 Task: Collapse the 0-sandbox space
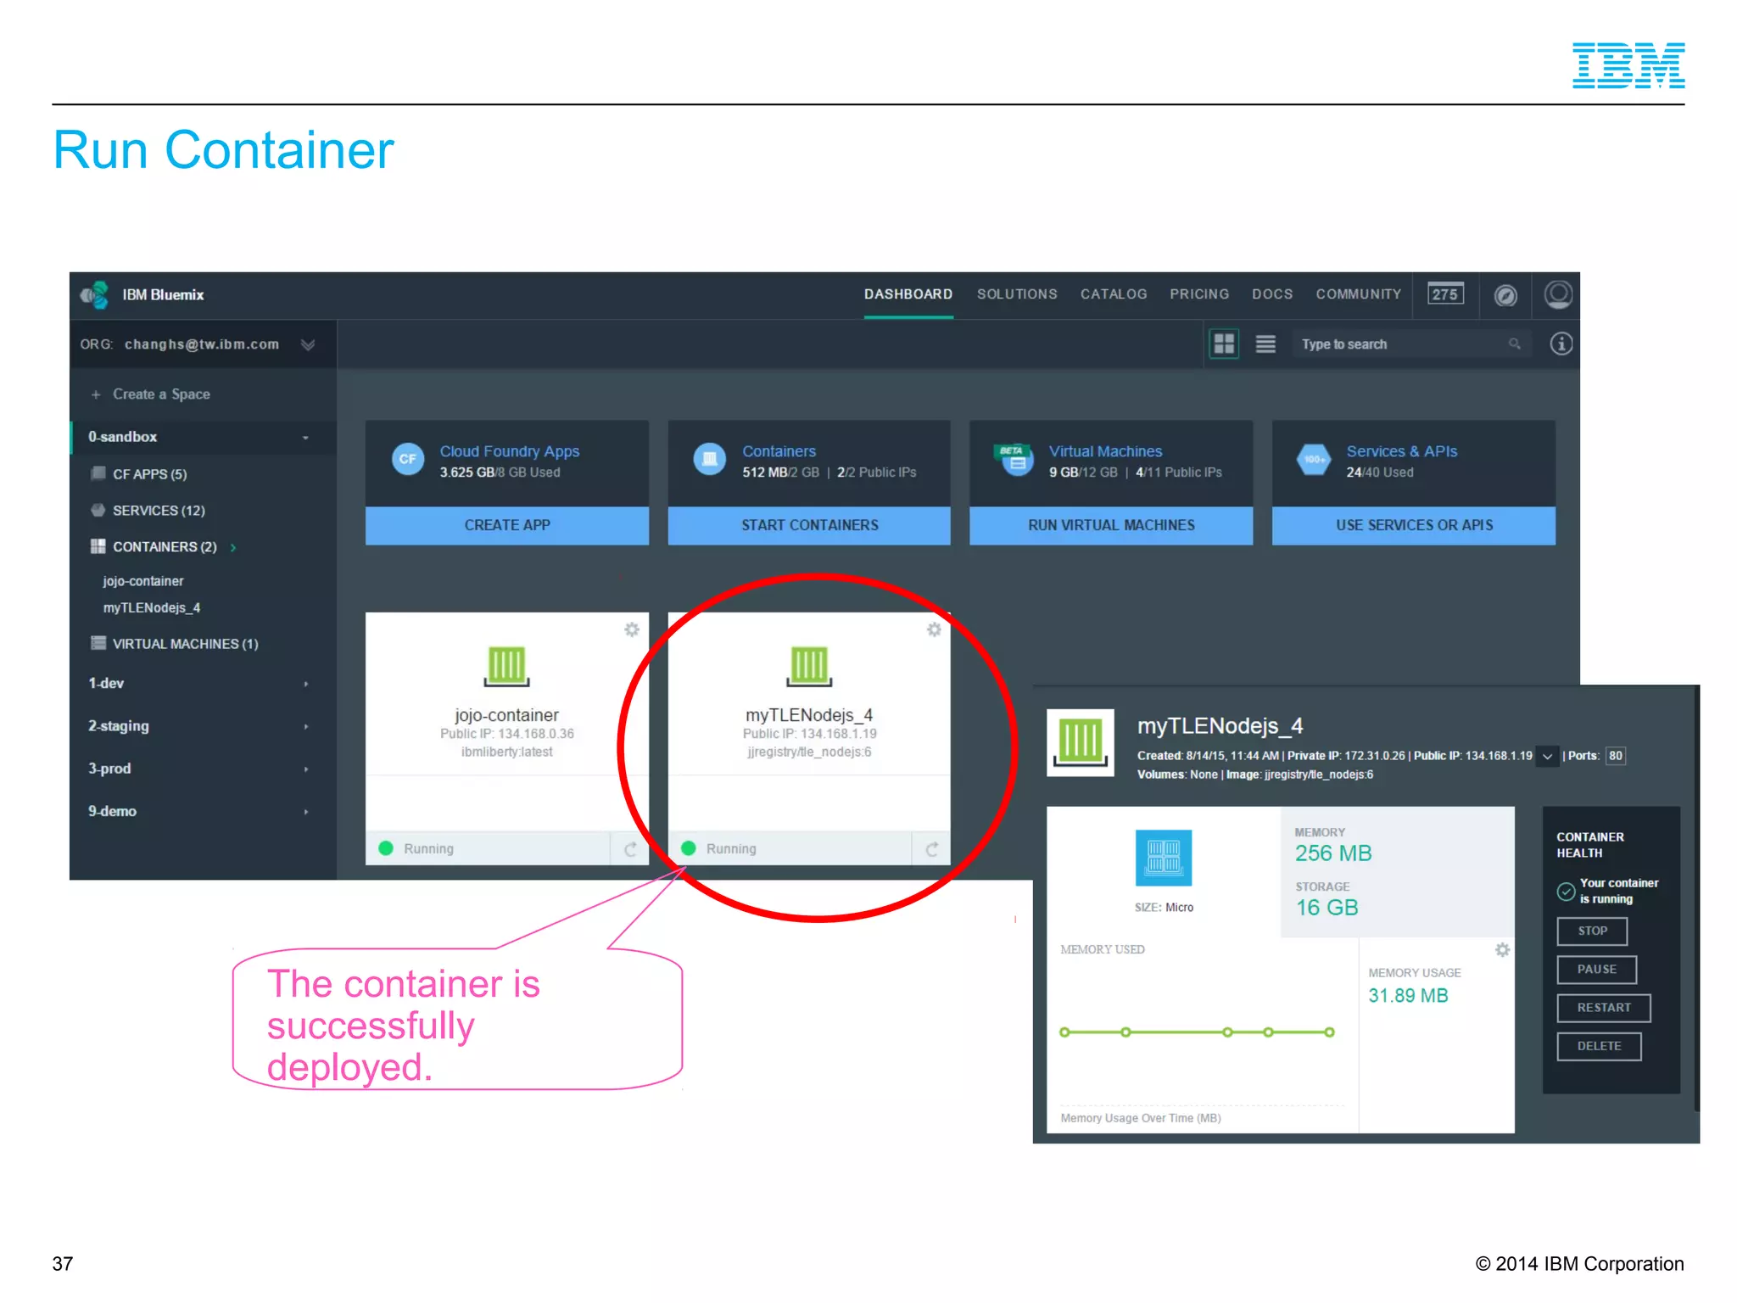pos(305,438)
